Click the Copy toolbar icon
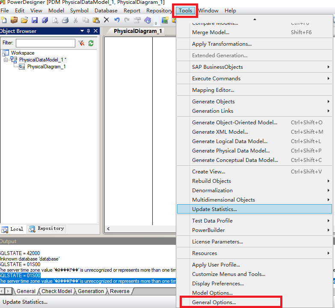The height and width of the screenshot is (308, 335). click(x=86, y=20)
